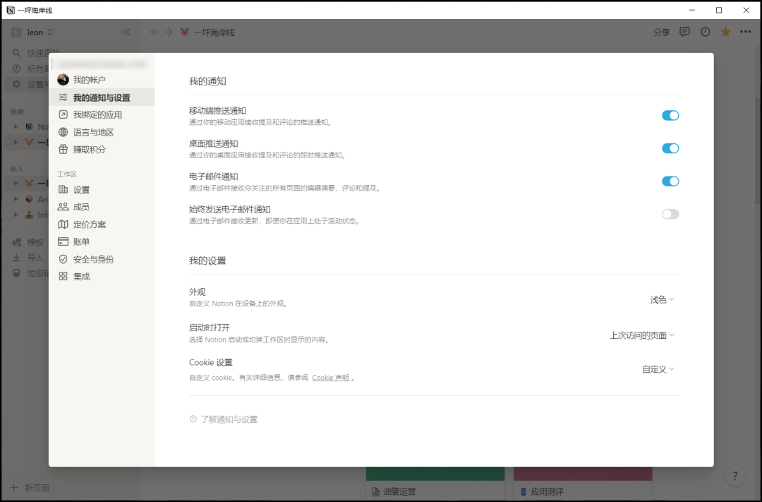Open Cookie 设置 dropdown 自定义
This screenshot has height=502, width=762.
pyautogui.click(x=658, y=369)
